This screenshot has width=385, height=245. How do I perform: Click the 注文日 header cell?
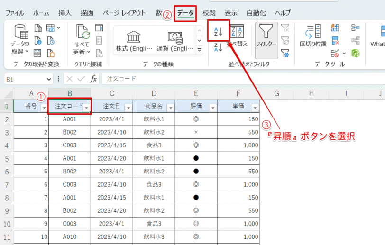click(x=112, y=106)
